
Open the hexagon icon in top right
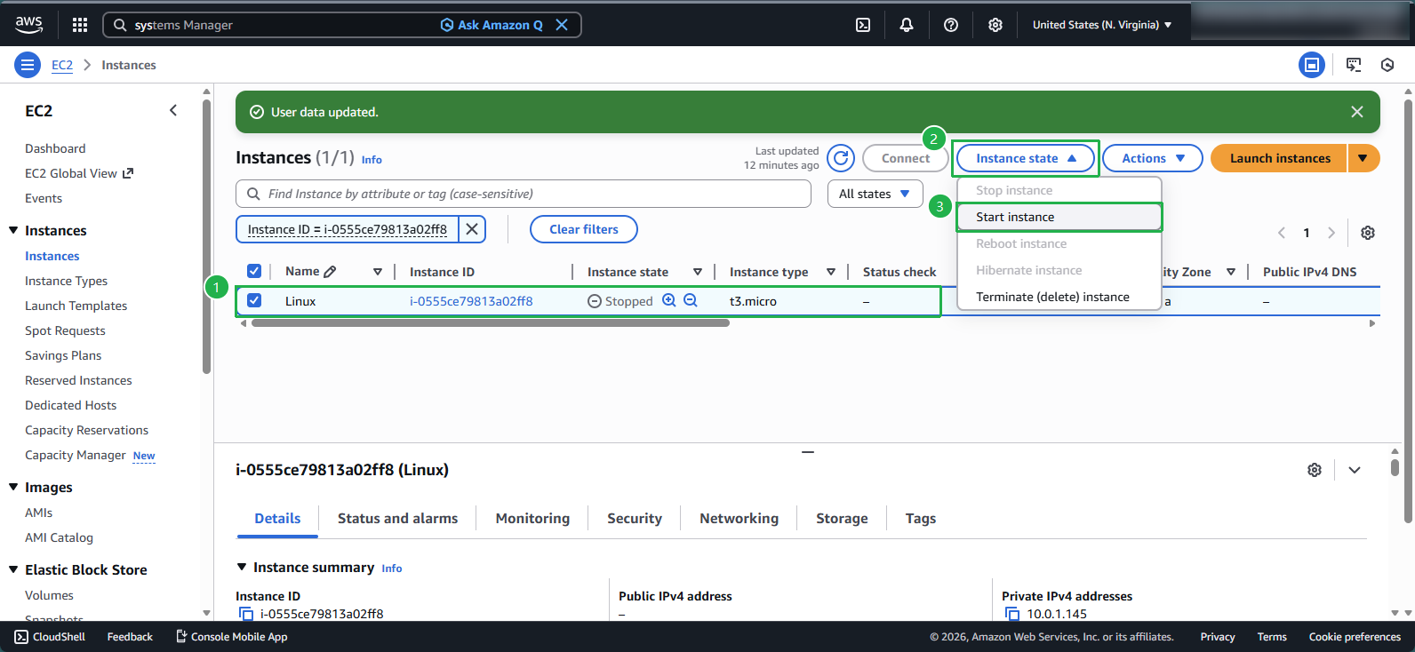pos(1387,65)
